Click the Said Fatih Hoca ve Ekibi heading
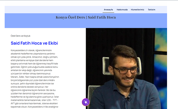 click(34, 43)
